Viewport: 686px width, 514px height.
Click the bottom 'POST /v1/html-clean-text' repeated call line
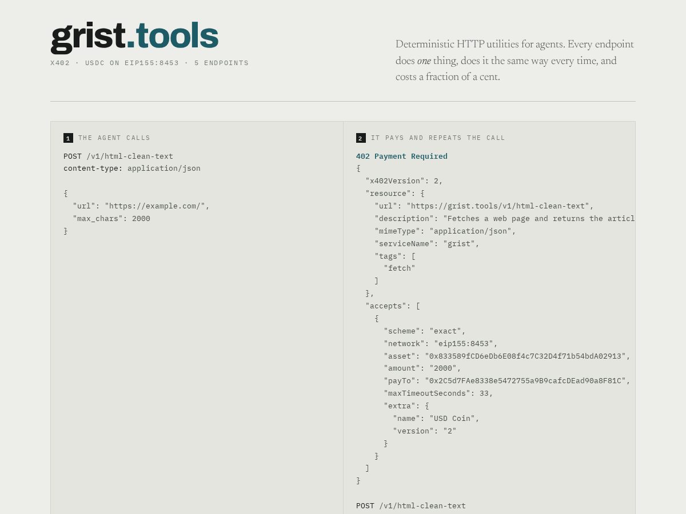411,506
